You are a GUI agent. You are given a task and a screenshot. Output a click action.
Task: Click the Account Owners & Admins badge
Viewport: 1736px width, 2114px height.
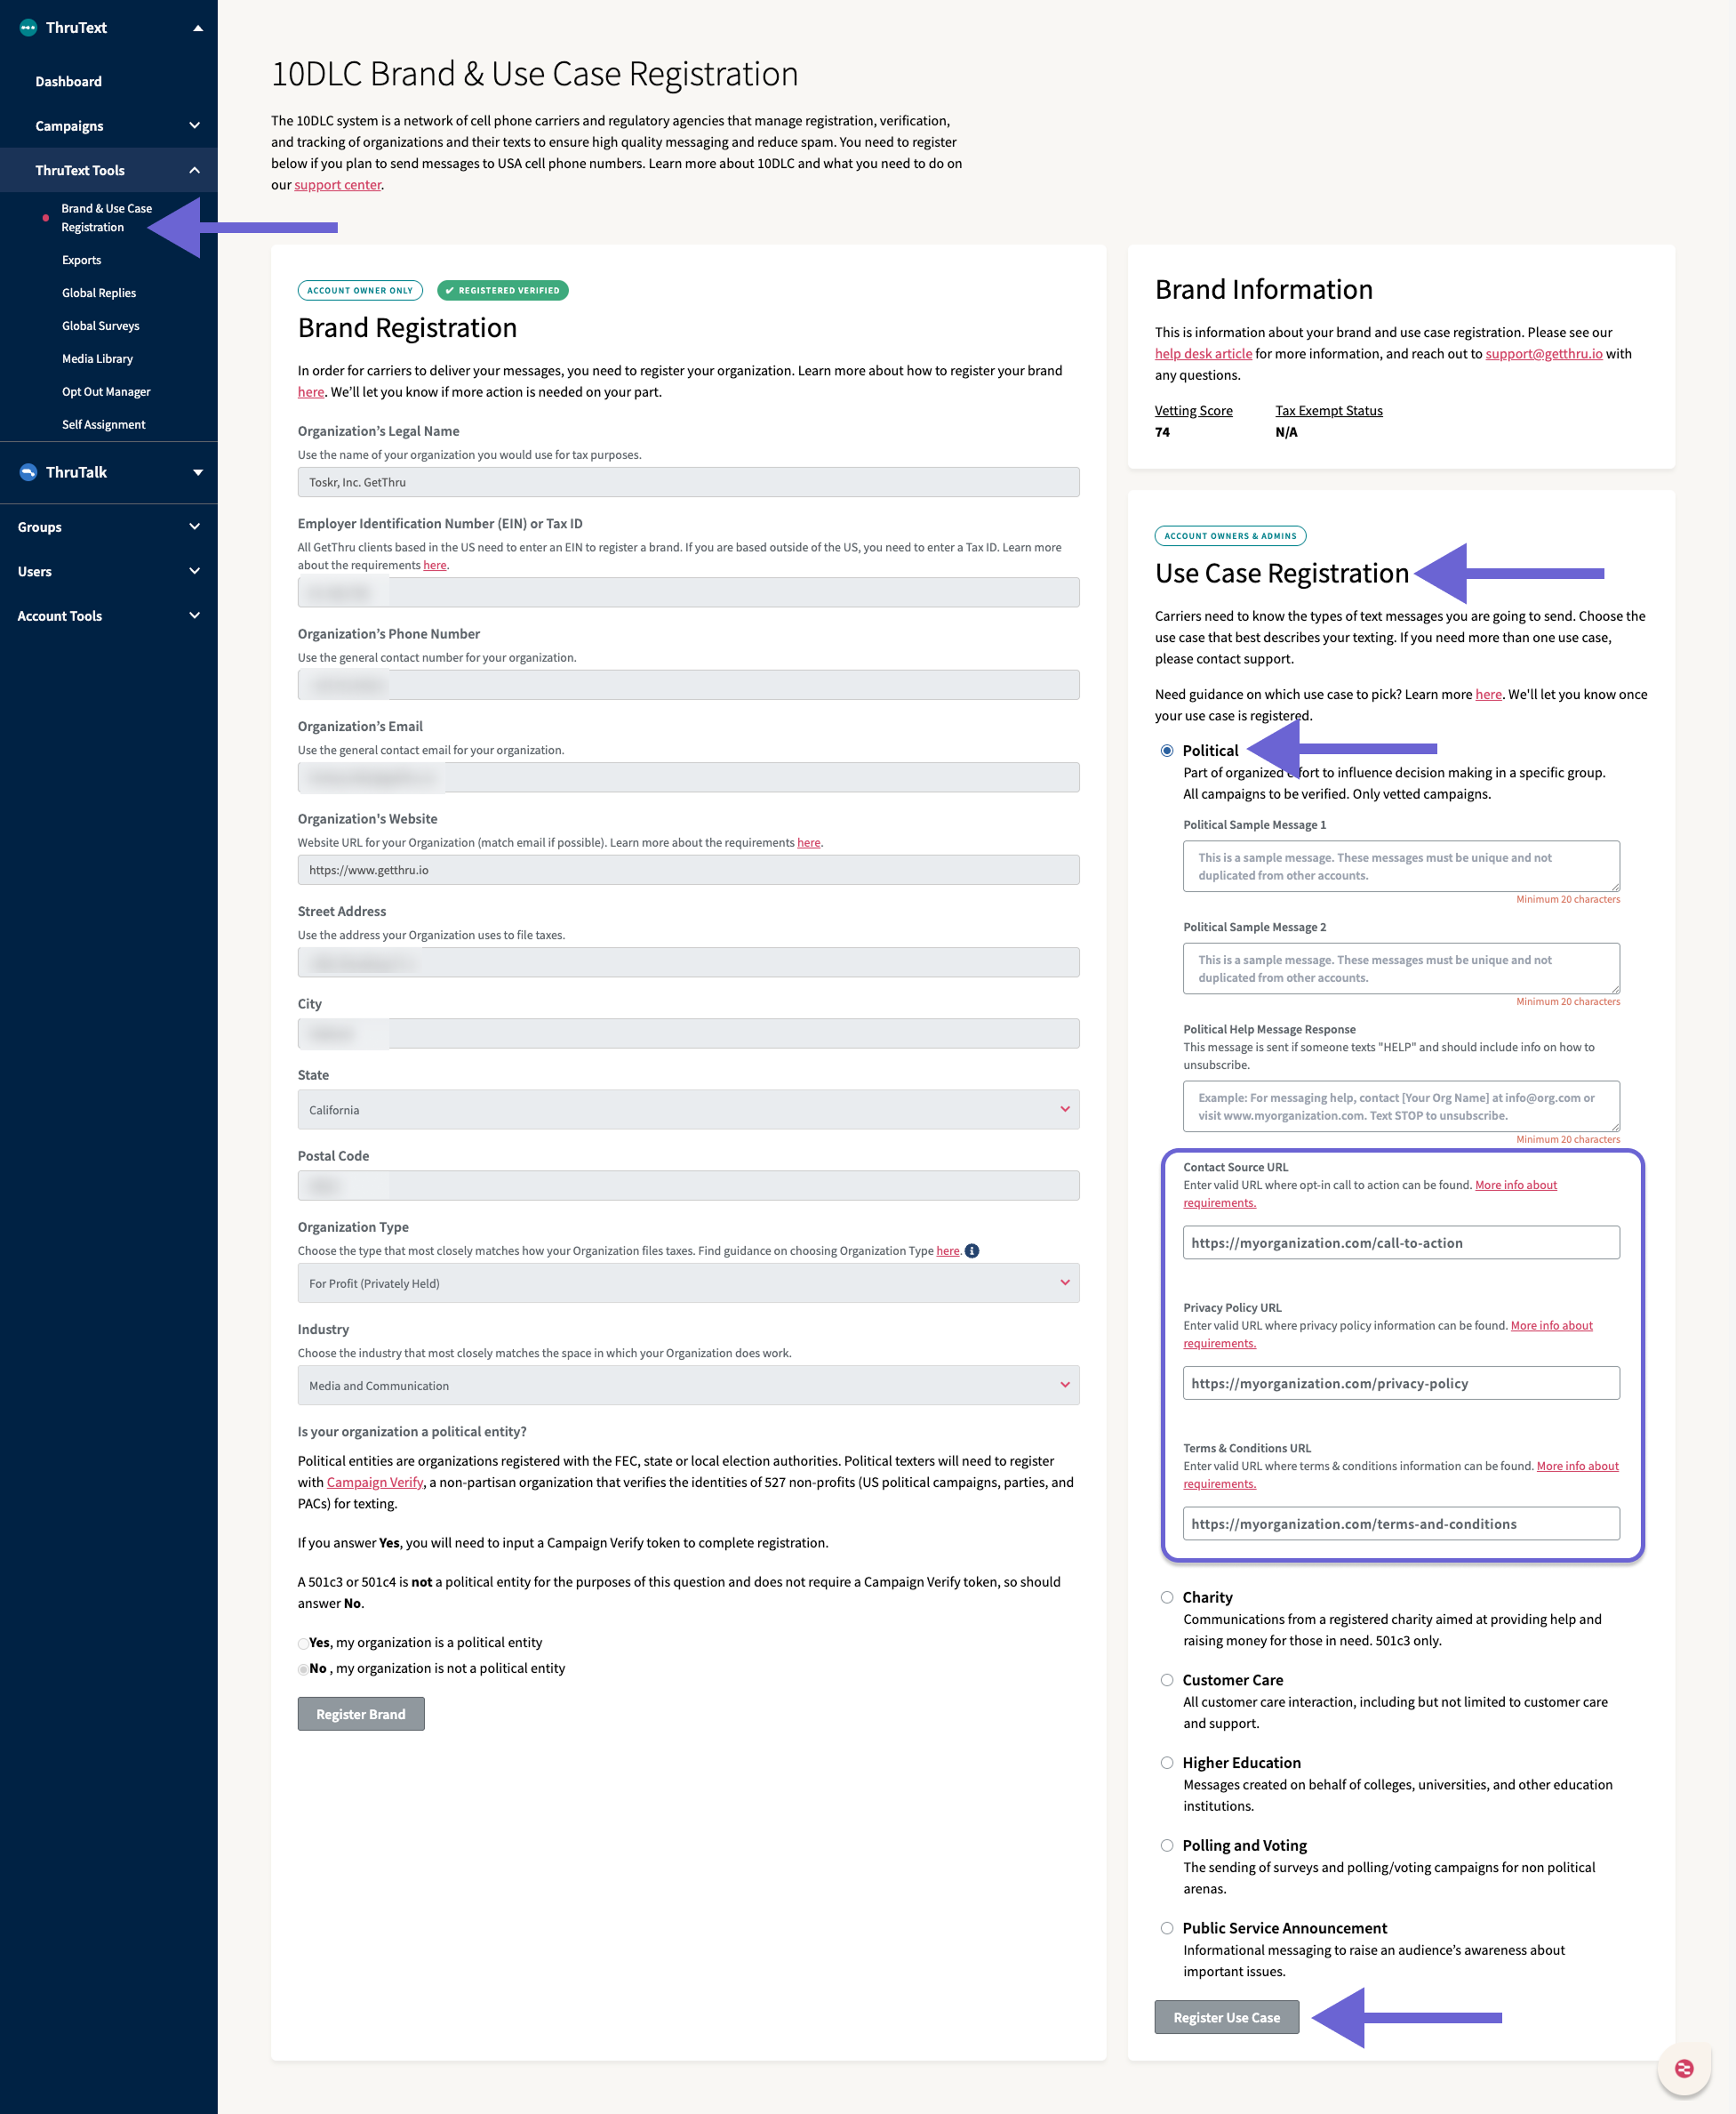point(1229,535)
